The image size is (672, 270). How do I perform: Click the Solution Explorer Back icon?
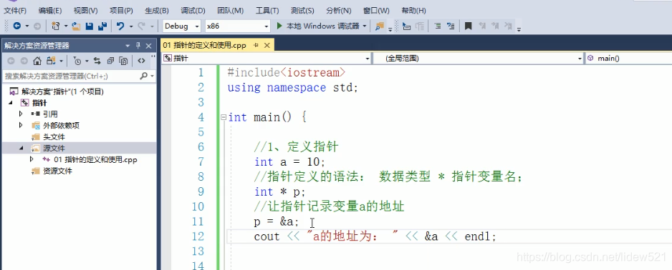pyautogui.click(x=11, y=61)
